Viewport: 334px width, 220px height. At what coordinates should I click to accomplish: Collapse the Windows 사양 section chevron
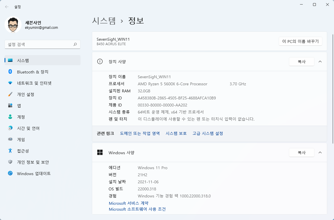pyautogui.click(x=320, y=153)
